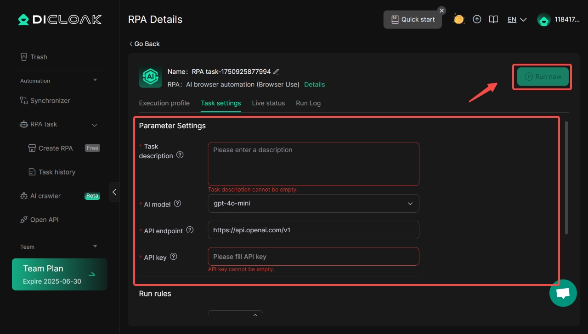Click the gold coin icon
588x334 pixels.
coord(458,19)
